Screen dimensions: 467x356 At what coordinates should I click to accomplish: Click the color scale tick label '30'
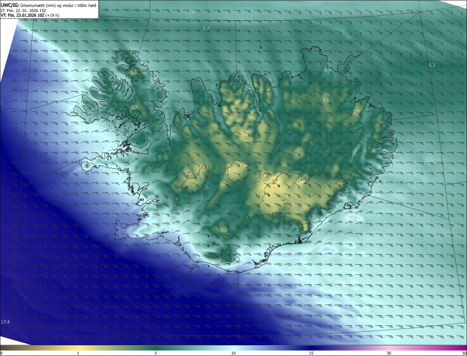tap(389, 353)
